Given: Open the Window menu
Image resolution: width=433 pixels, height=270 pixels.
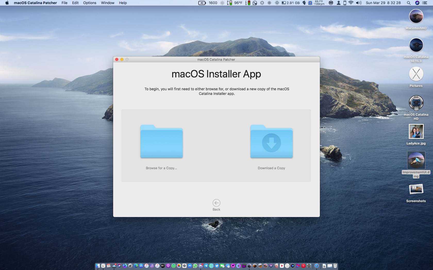Looking at the screenshot, I should click(x=108, y=3).
